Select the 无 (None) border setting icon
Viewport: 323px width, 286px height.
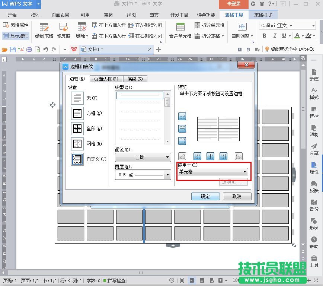[77, 98]
